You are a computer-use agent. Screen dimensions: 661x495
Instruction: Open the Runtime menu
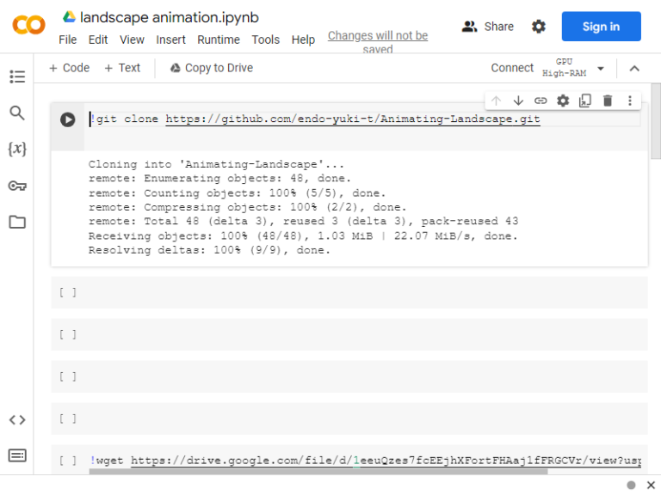[219, 40]
